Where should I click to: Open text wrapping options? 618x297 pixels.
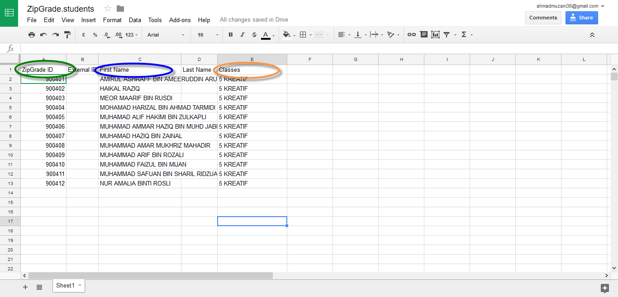click(376, 35)
